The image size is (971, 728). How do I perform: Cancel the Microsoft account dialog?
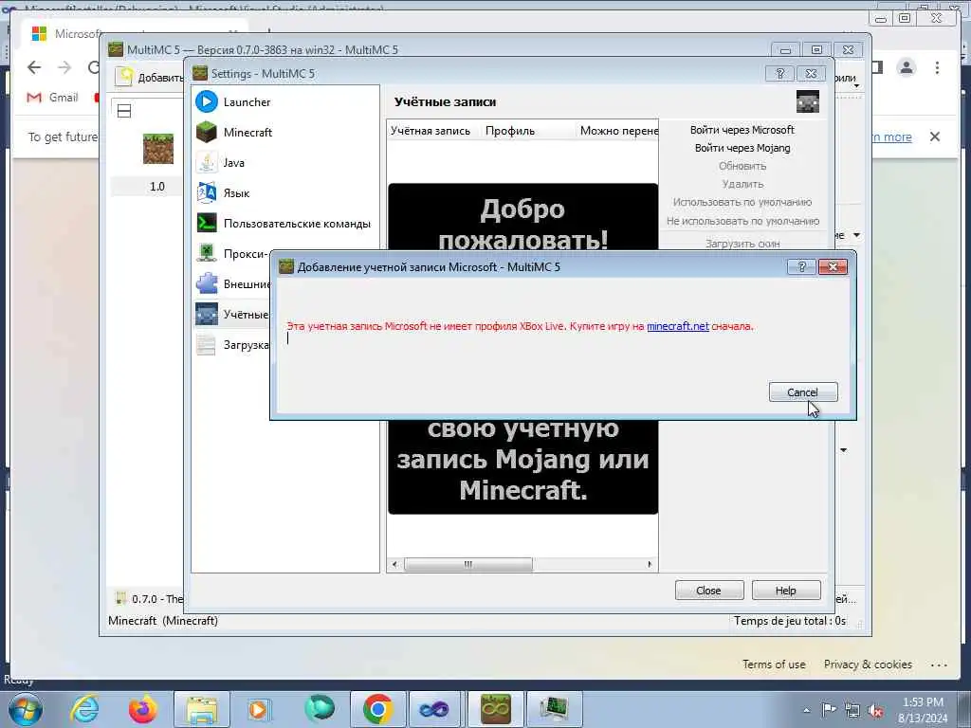point(802,391)
